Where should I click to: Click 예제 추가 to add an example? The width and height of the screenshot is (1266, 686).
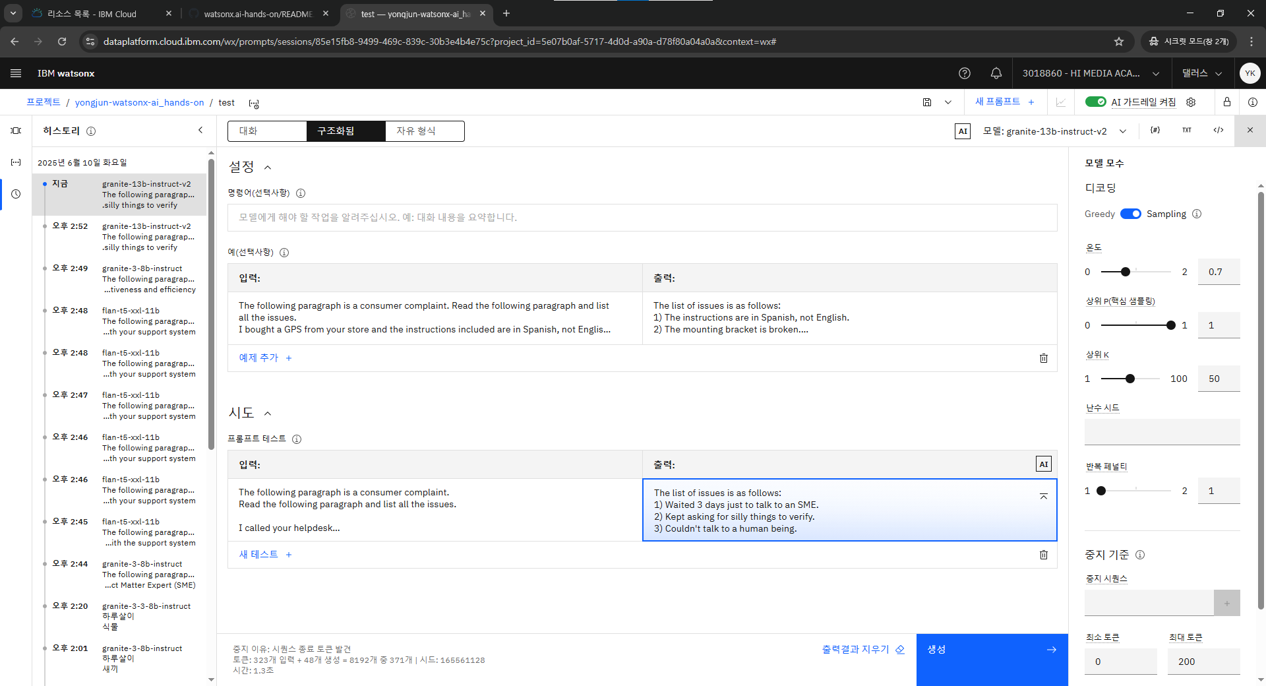pos(265,358)
